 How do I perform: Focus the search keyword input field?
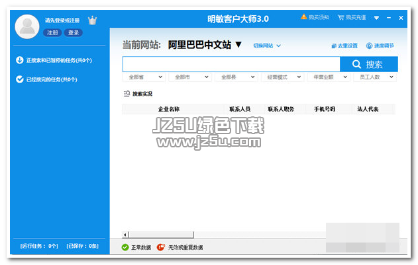(x=231, y=64)
